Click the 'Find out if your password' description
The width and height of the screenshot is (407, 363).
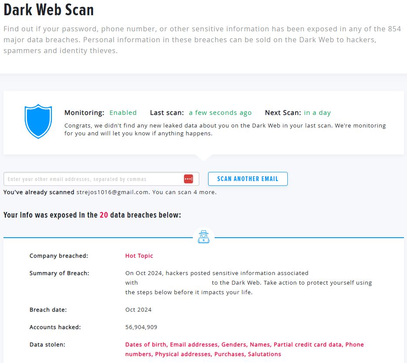click(x=202, y=40)
